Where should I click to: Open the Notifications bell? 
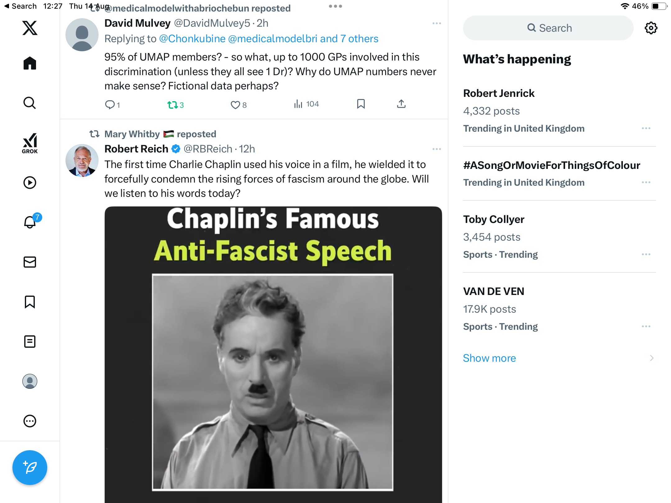coord(30,222)
